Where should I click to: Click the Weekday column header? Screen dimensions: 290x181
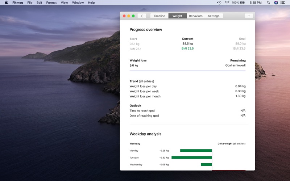135,143
